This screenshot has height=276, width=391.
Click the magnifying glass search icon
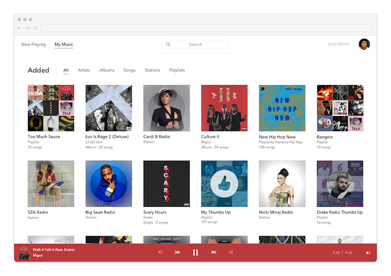168,45
